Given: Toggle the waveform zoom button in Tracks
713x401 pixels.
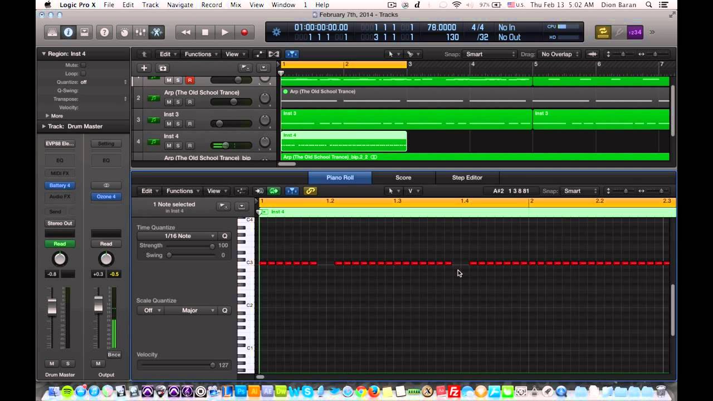Looking at the screenshot, I should point(592,54).
